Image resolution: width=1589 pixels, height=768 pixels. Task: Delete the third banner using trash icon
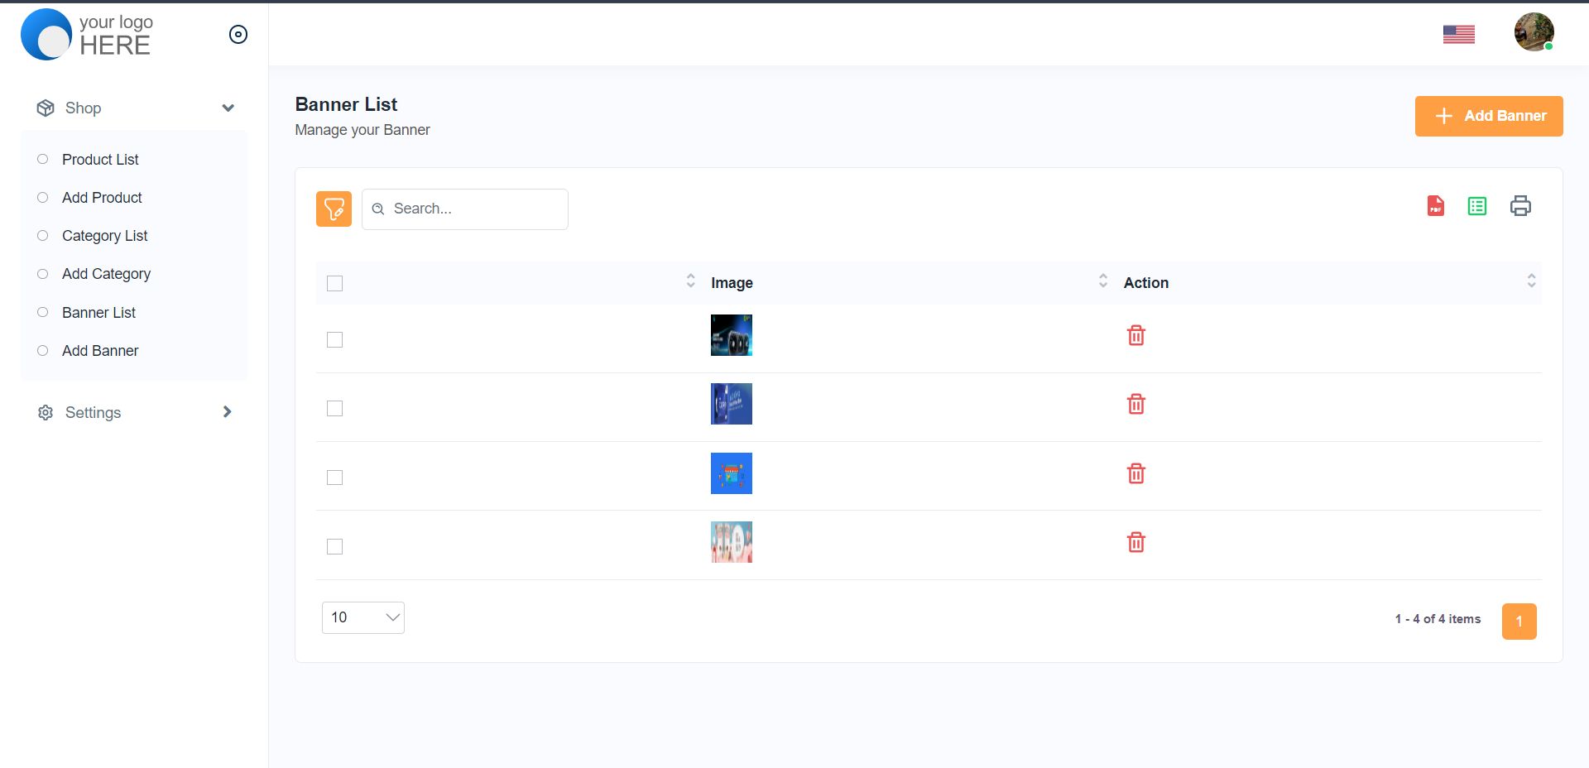(1135, 473)
